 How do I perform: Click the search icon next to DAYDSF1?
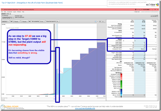point(13,18)
